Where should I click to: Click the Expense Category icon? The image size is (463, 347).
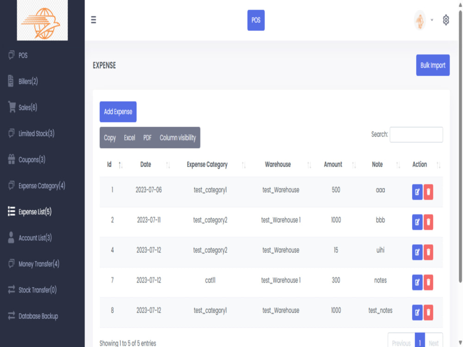point(11,186)
